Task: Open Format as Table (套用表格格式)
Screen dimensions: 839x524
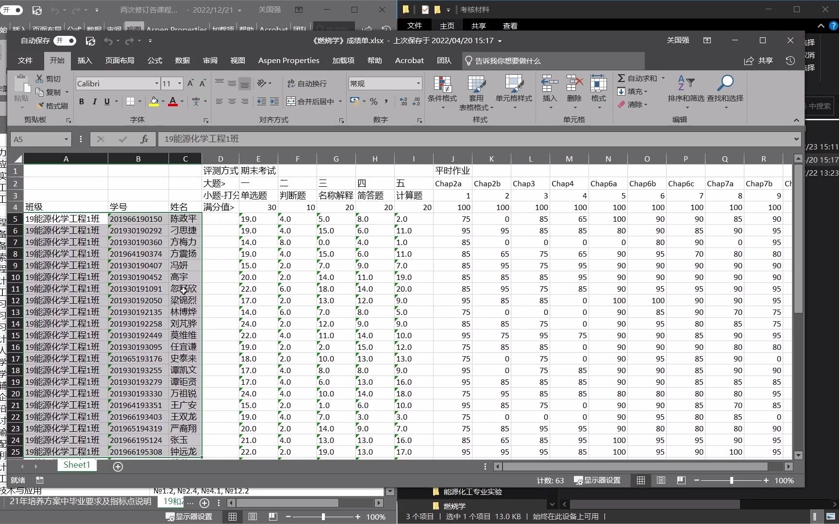Action: (x=476, y=92)
